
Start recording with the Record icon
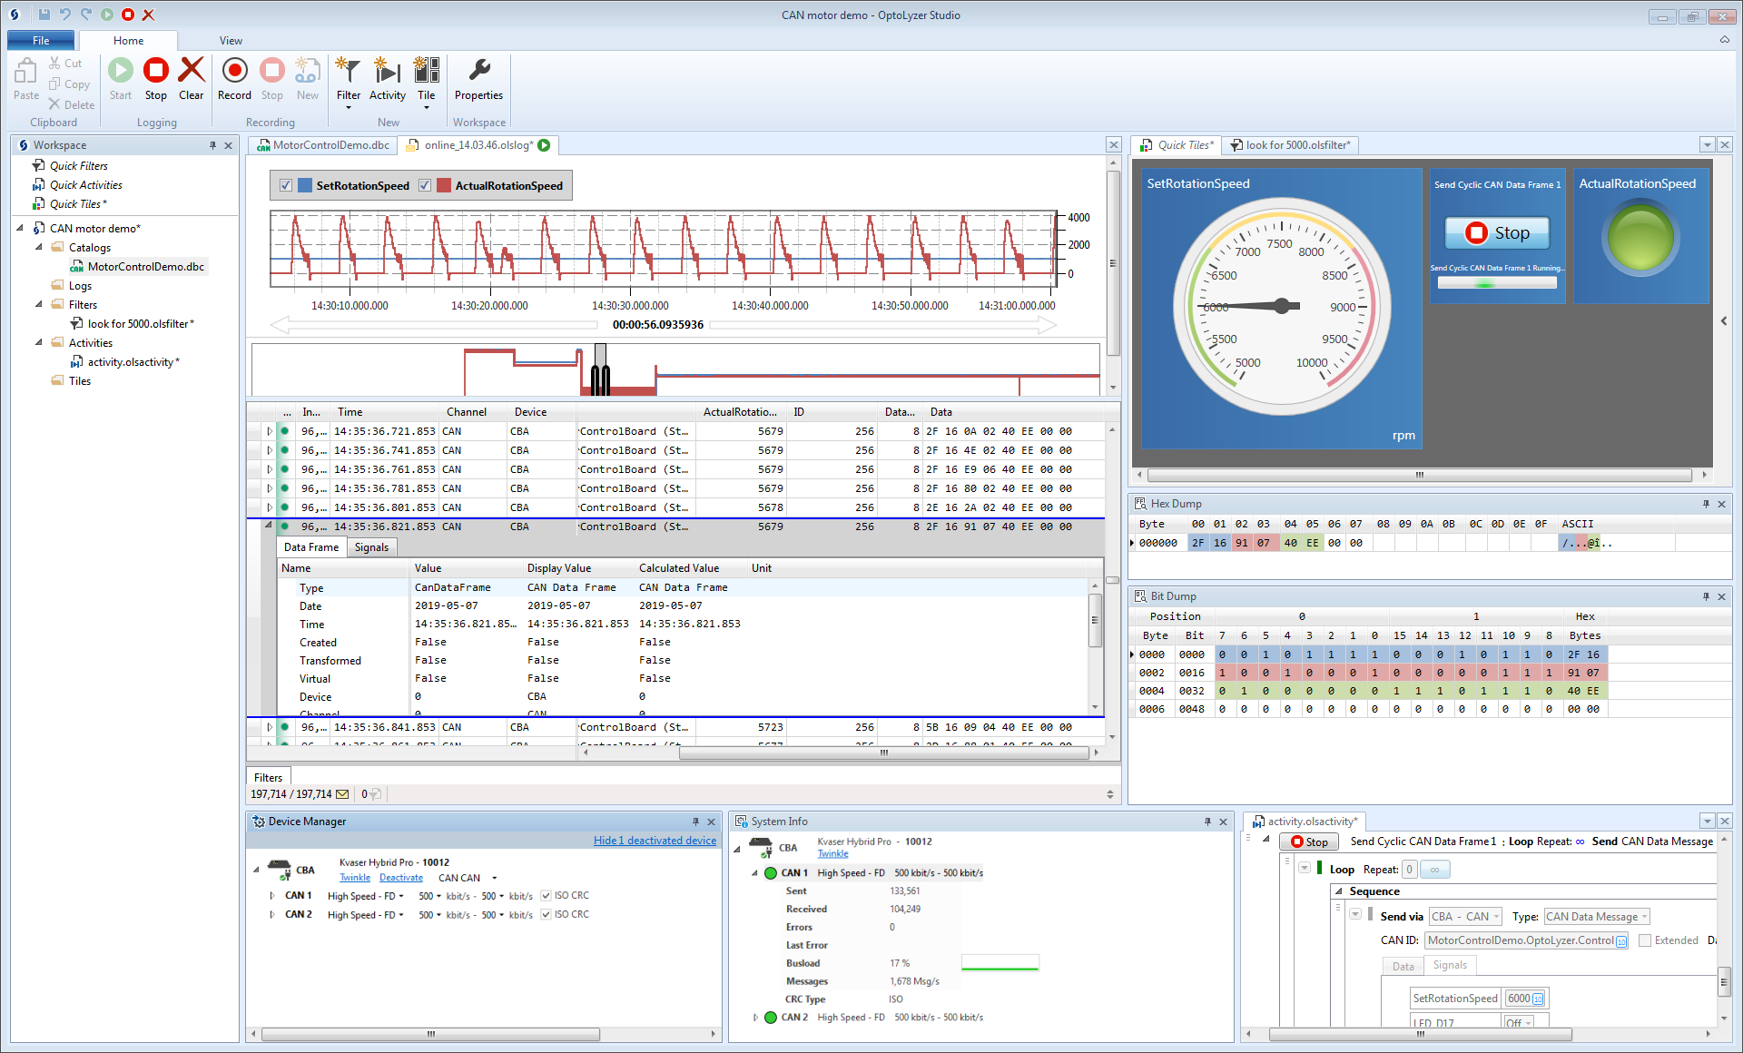[x=234, y=71]
